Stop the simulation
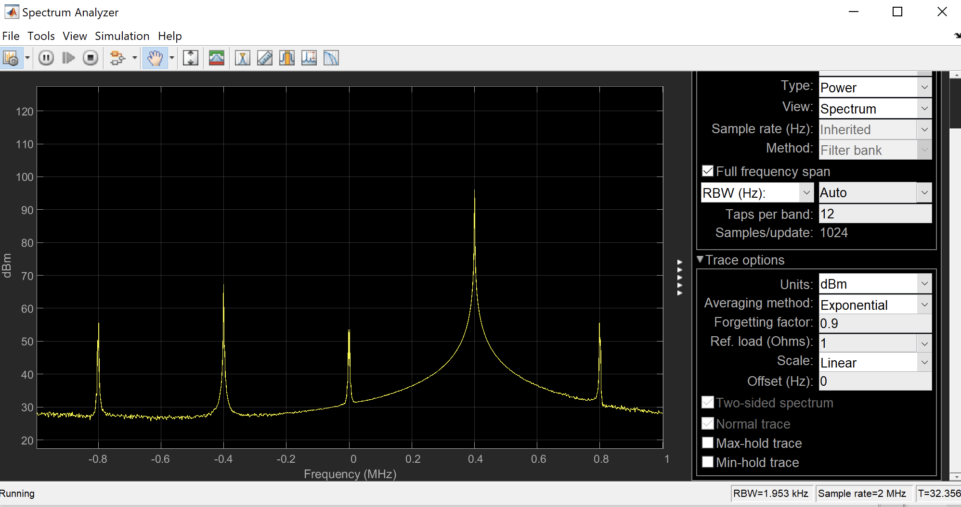This screenshot has height=507, width=961. (91, 58)
